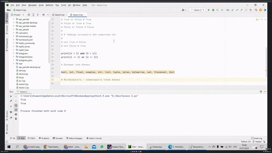Click Python 3.9 interpreter in status bar
This screenshot has height=153, width=272.
246,142
